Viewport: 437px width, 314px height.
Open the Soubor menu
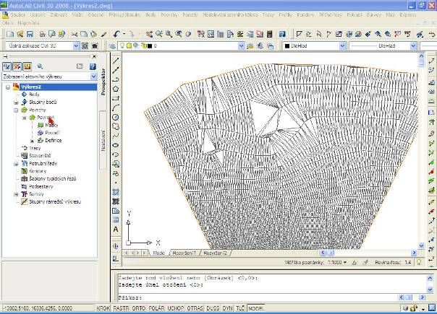point(17,14)
